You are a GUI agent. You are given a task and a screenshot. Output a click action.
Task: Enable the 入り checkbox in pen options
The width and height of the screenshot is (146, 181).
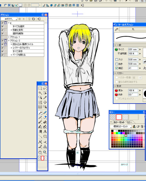pos(117,60)
